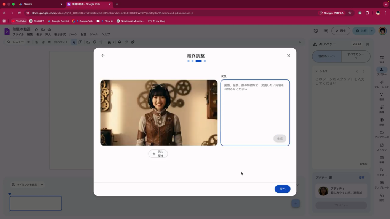Close the 最終調整 dialog with the X
390x219 pixels.
pyautogui.click(x=288, y=56)
